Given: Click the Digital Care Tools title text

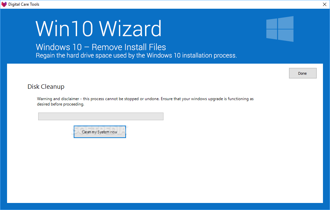Looking at the screenshot, I should click(x=24, y=4).
